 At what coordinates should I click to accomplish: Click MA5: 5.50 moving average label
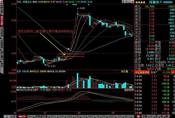click(x=38, y=2)
